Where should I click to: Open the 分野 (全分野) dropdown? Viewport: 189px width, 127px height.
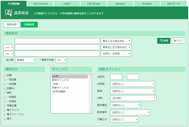(x=133, y=98)
